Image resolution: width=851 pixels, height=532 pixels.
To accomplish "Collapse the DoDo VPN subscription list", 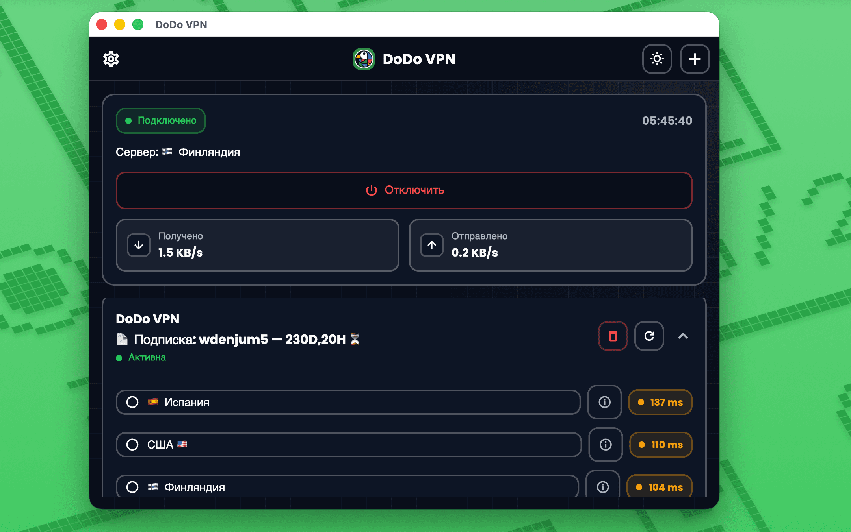I will click(x=683, y=336).
